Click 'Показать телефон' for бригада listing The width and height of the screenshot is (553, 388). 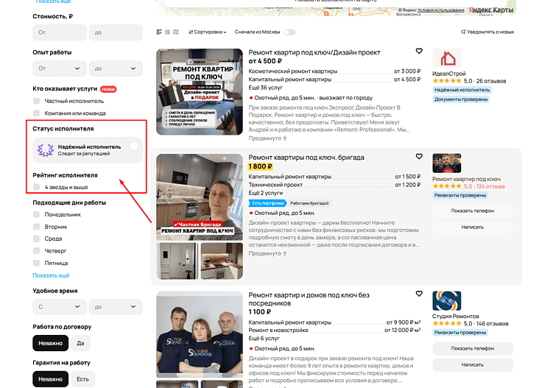pyautogui.click(x=473, y=211)
